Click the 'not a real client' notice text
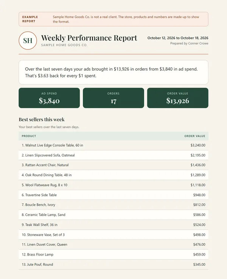 (x=126, y=19)
